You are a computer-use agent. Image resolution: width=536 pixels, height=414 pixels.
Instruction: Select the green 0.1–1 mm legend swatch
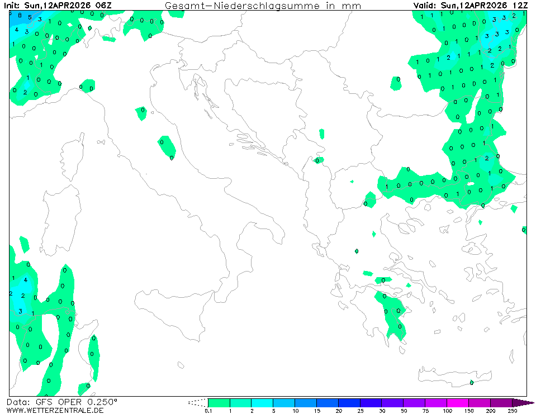pos(219,402)
